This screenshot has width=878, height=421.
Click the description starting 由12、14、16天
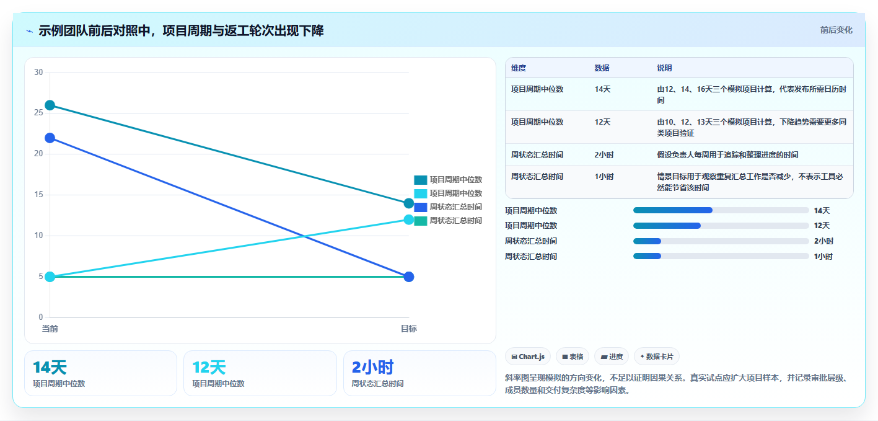point(752,94)
